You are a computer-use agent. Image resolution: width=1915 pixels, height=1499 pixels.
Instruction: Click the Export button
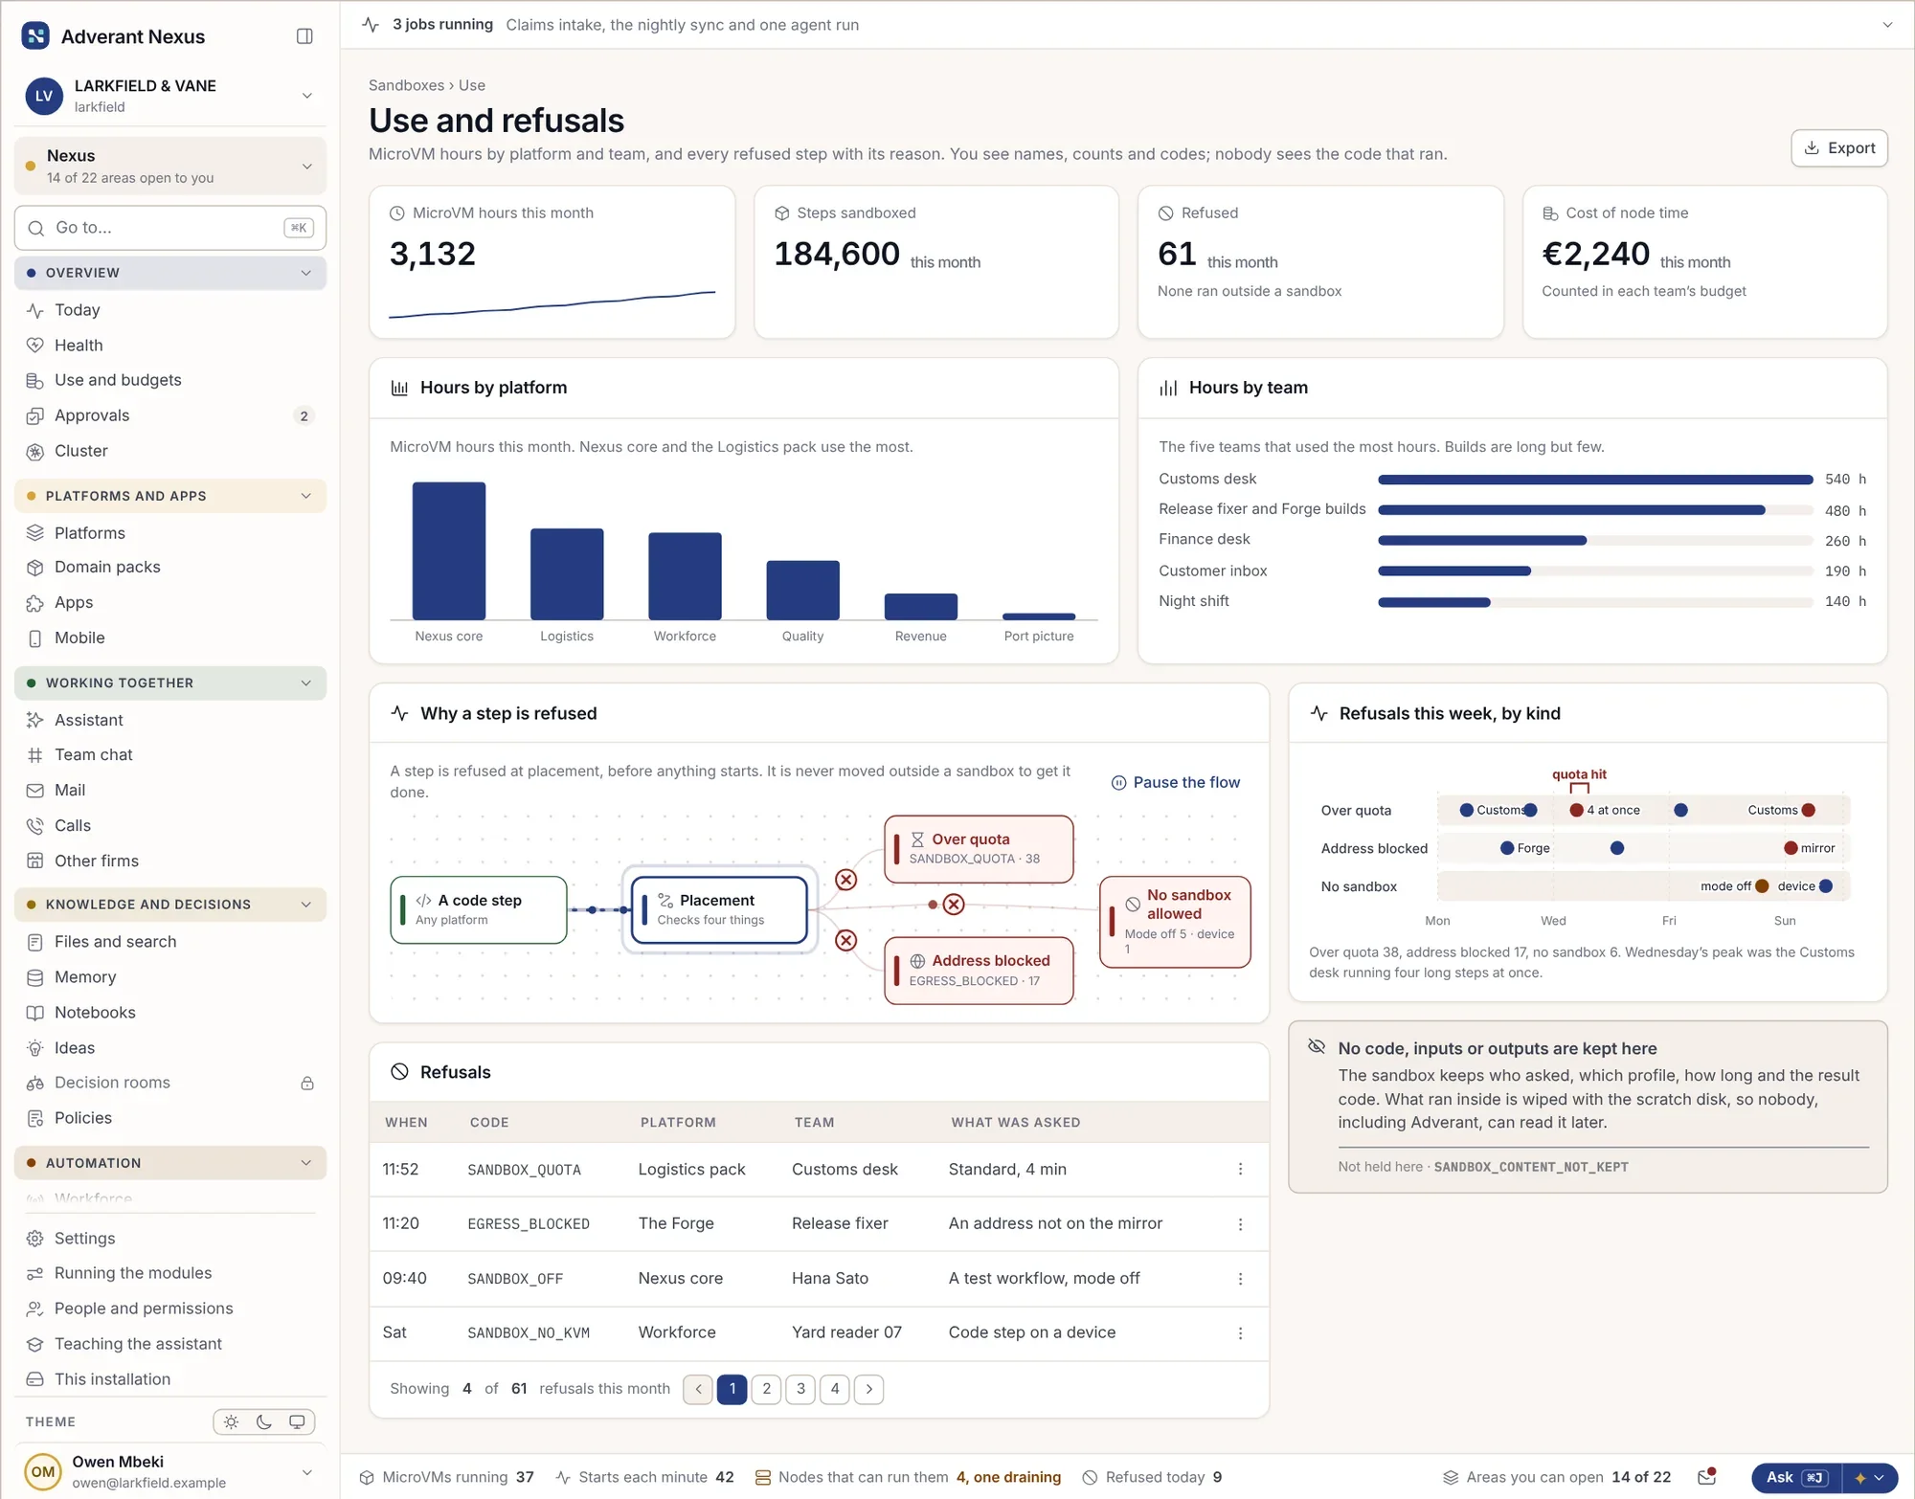click(1839, 148)
